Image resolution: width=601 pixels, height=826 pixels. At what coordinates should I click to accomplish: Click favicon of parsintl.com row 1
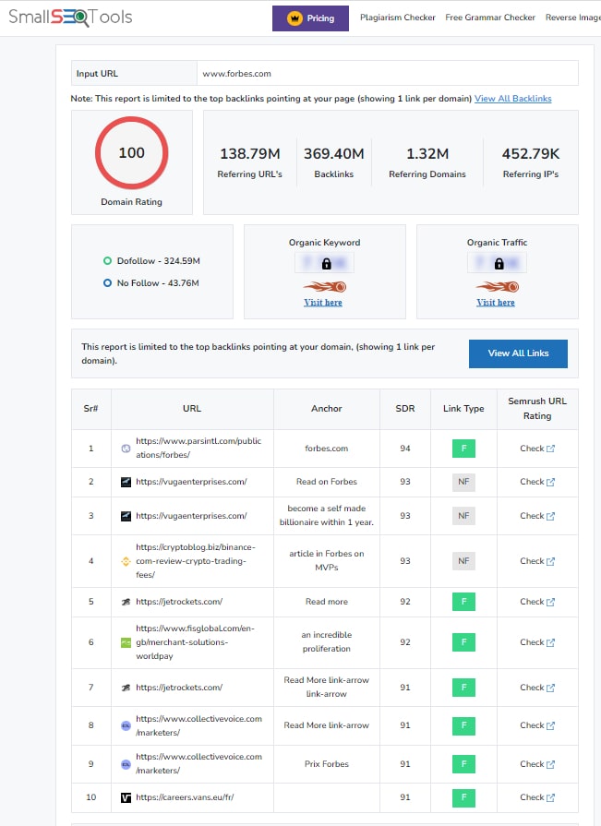tap(126, 449)
